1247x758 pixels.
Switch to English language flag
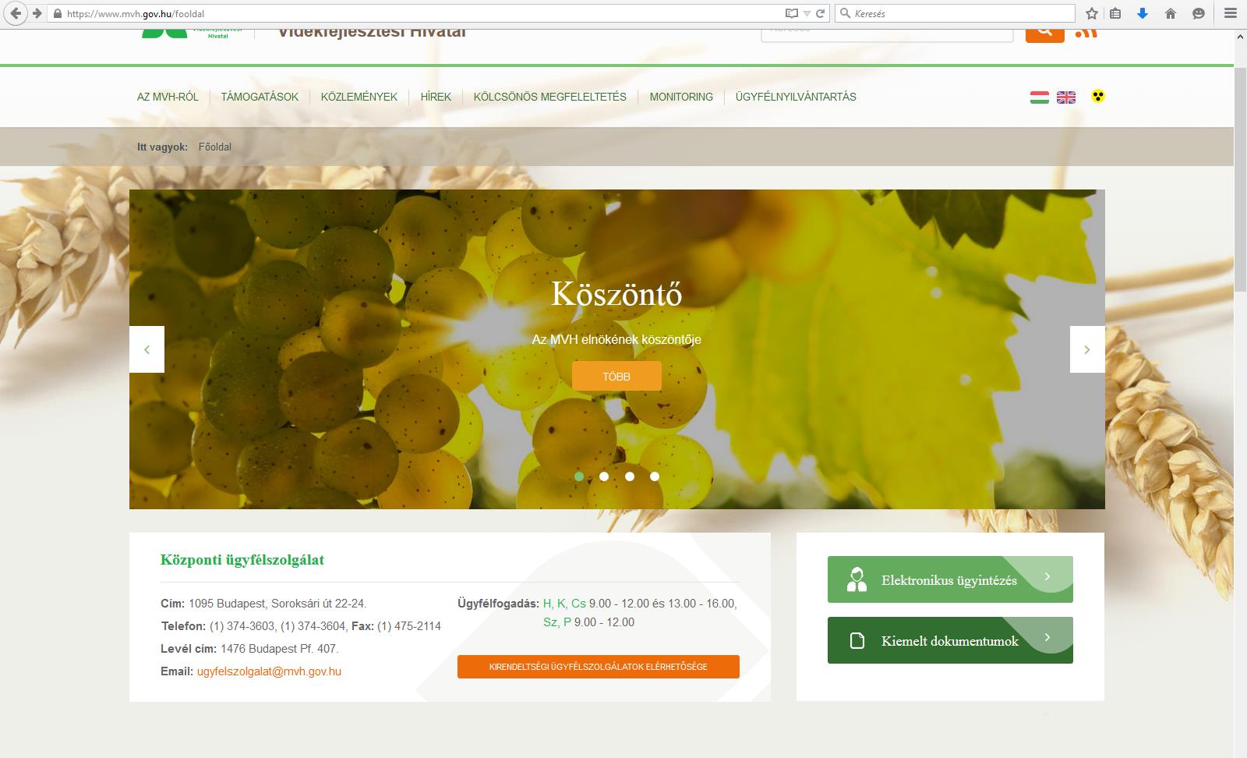pos(1066,97)
